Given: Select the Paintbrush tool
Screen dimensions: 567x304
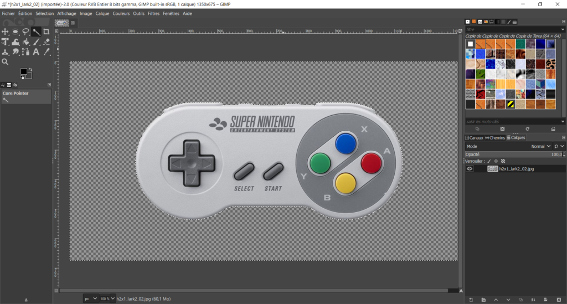Looking at the screenshot, I should (36, 42).
